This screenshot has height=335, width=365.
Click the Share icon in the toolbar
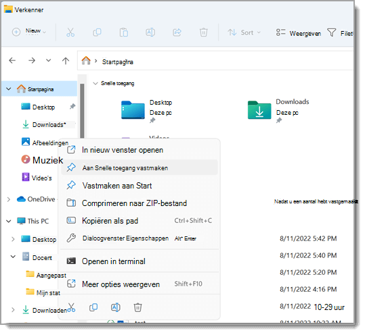pos(177,32)
